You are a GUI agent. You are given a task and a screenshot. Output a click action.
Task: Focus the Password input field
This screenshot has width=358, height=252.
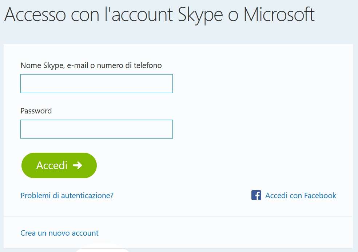(96, 129)
